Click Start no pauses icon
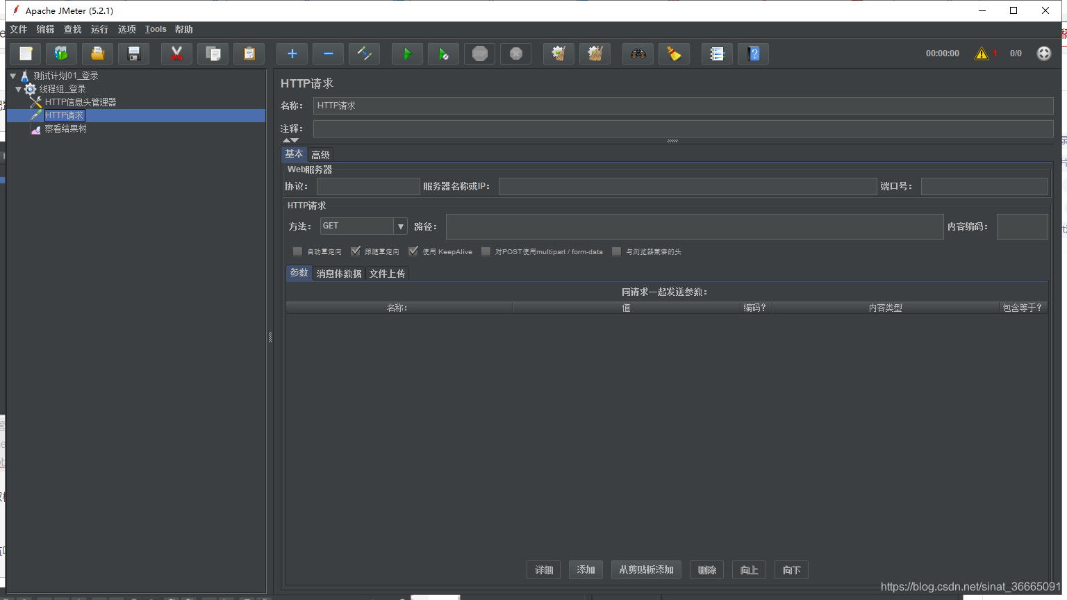The width and height of the screenshot is (1067, 600). [x=444, y=53]
